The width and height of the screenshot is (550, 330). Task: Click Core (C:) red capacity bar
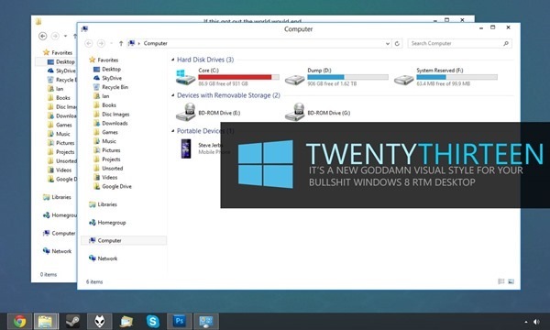point(238,77)
